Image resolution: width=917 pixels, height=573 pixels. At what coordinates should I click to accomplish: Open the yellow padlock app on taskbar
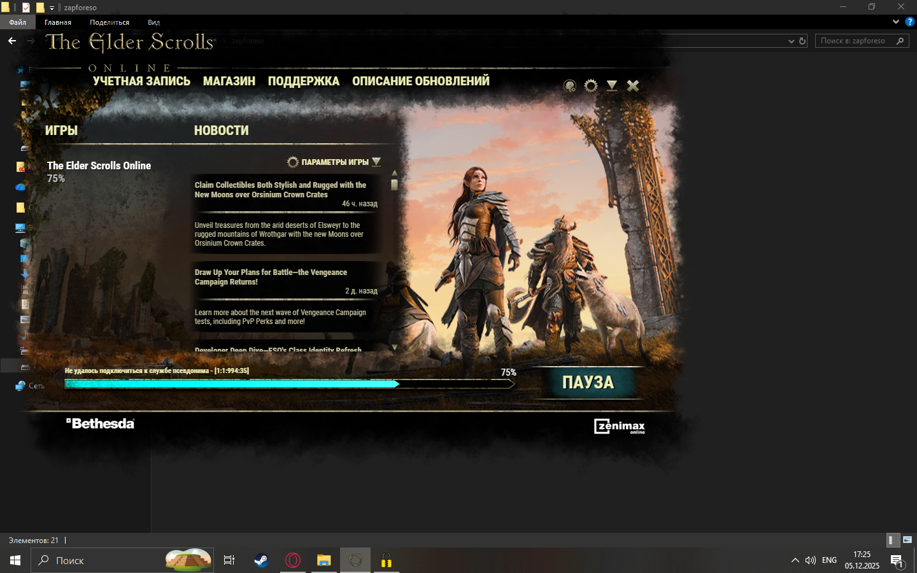coord(387,560)
